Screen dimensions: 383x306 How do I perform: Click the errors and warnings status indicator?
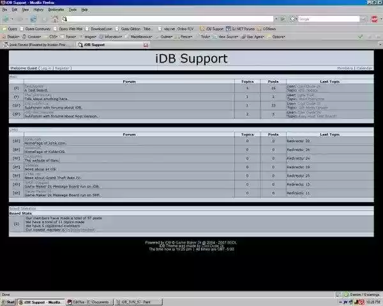point(362,295)
